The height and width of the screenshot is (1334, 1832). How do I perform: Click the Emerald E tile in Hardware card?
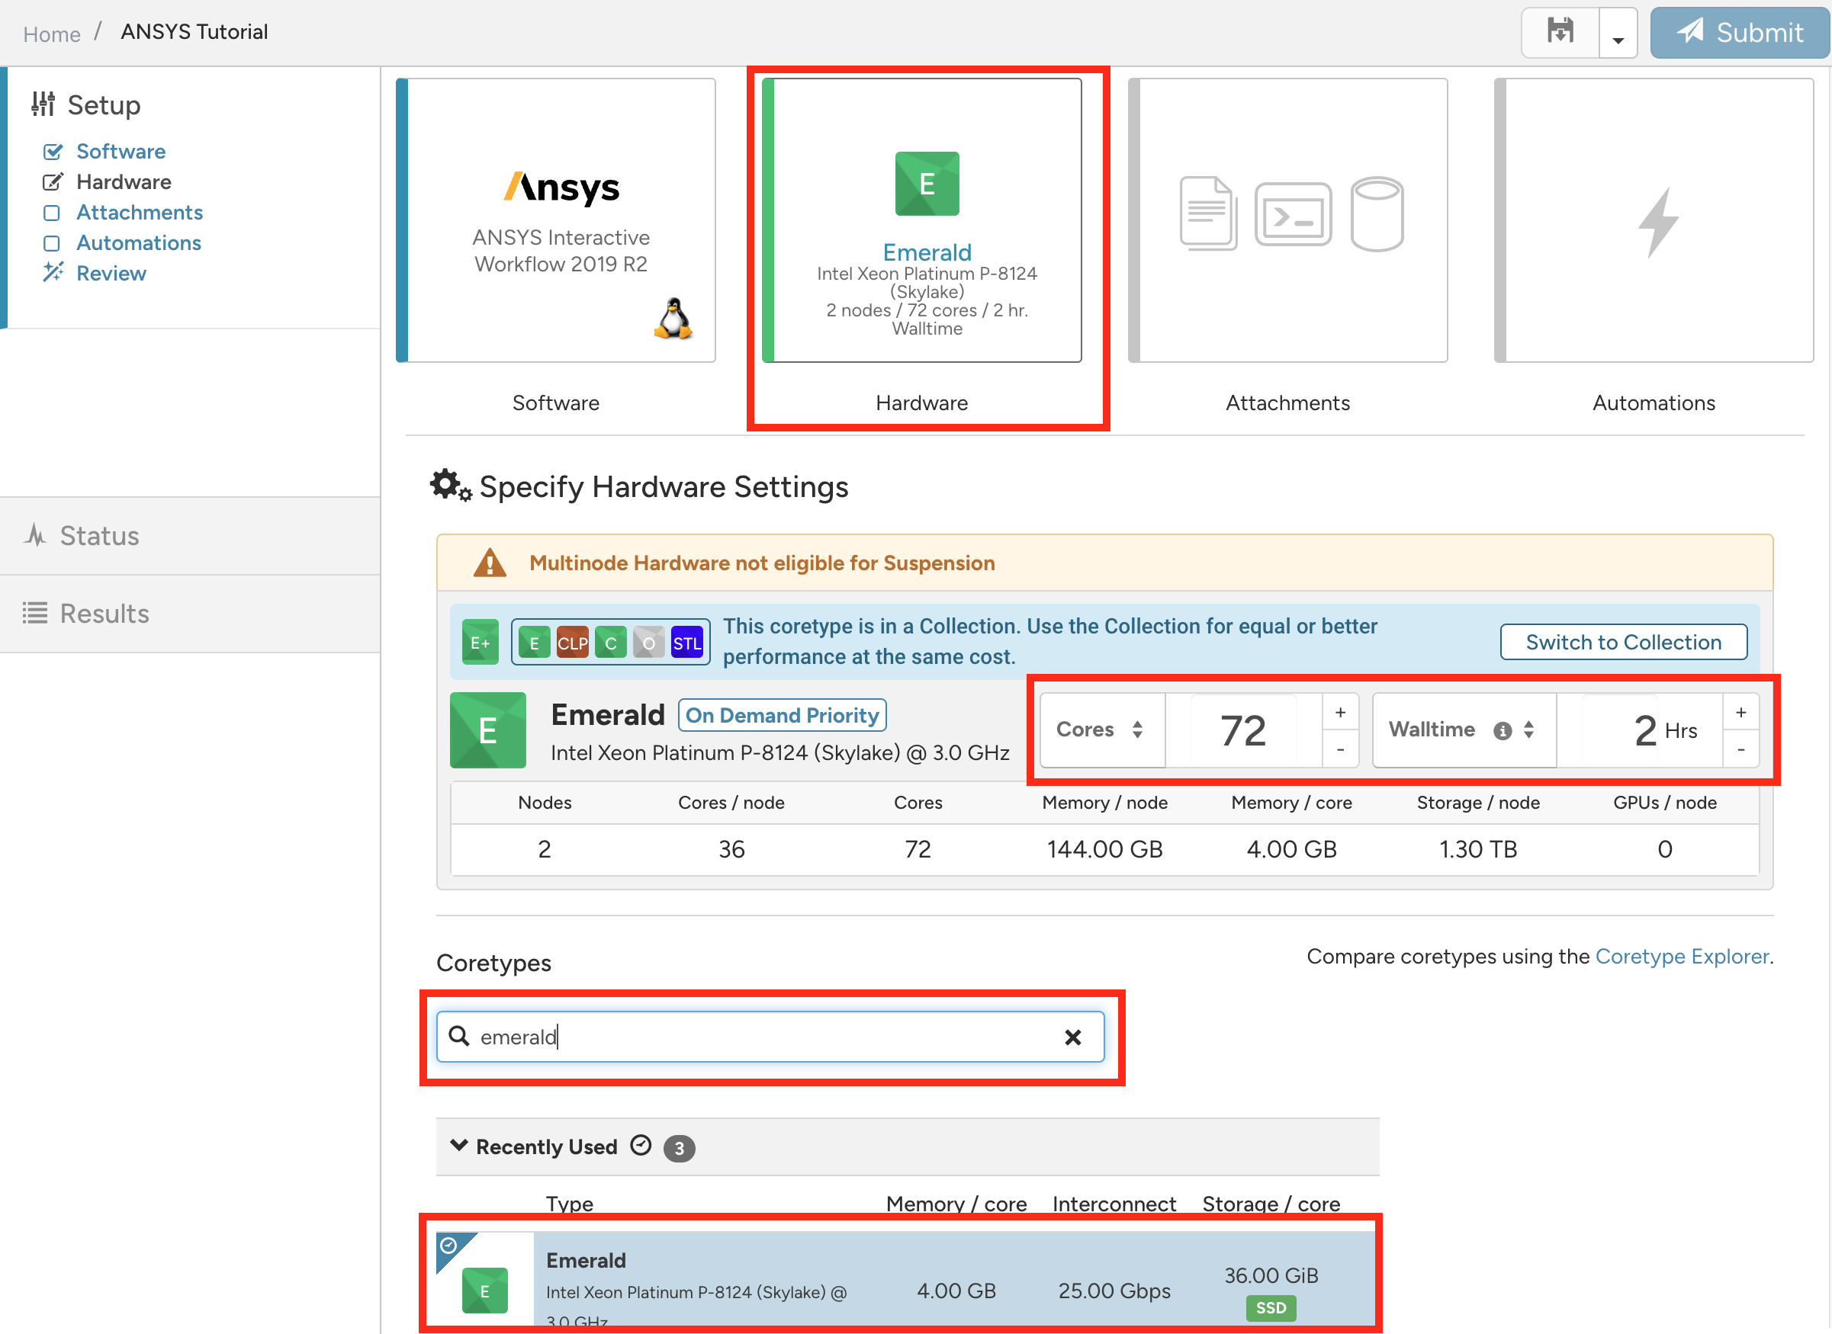[927, 183]
